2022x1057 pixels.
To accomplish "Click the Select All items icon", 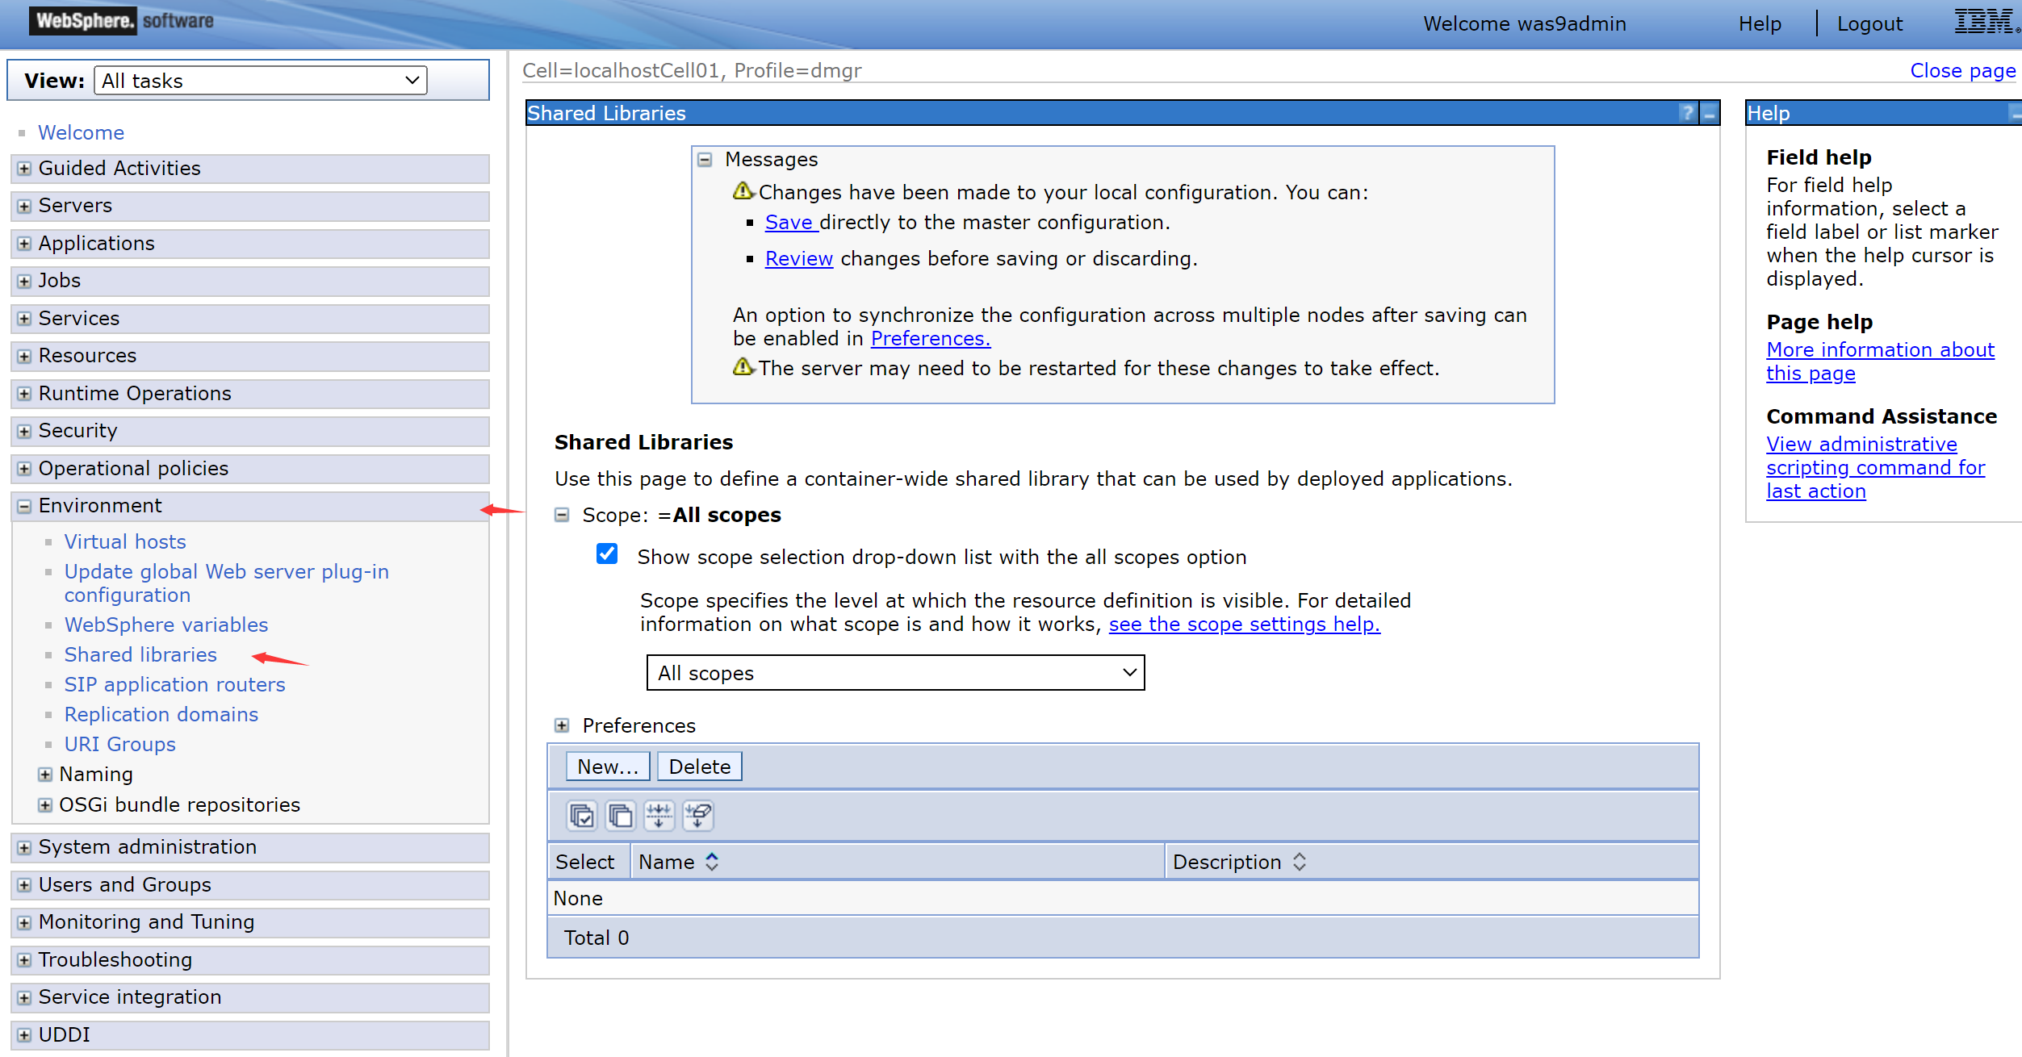I will 581,816.
